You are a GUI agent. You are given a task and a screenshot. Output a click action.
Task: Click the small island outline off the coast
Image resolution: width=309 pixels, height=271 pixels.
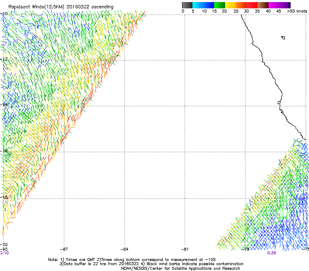point(283,38)
